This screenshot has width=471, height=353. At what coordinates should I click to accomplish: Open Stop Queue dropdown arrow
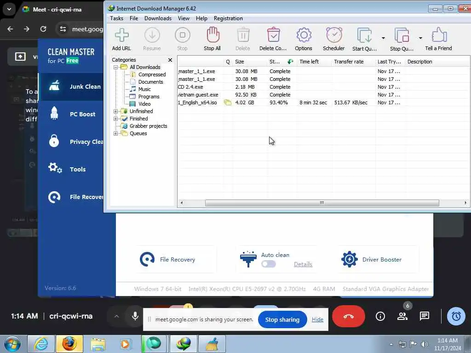point(420,38)
